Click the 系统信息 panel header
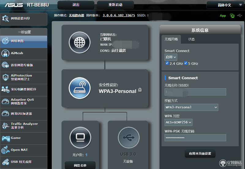245x169 pixels. pyautogui.click(x=200, y=30)
